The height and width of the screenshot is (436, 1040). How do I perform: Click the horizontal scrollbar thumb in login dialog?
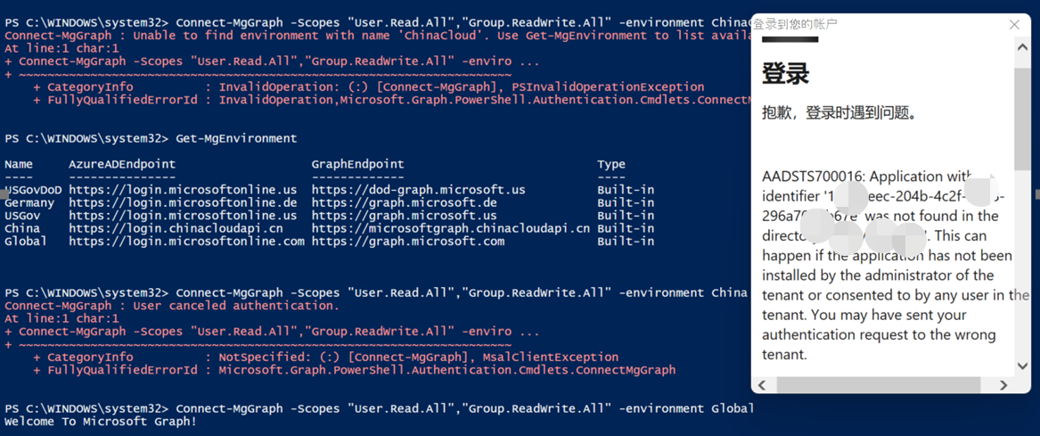click(878, 385)
